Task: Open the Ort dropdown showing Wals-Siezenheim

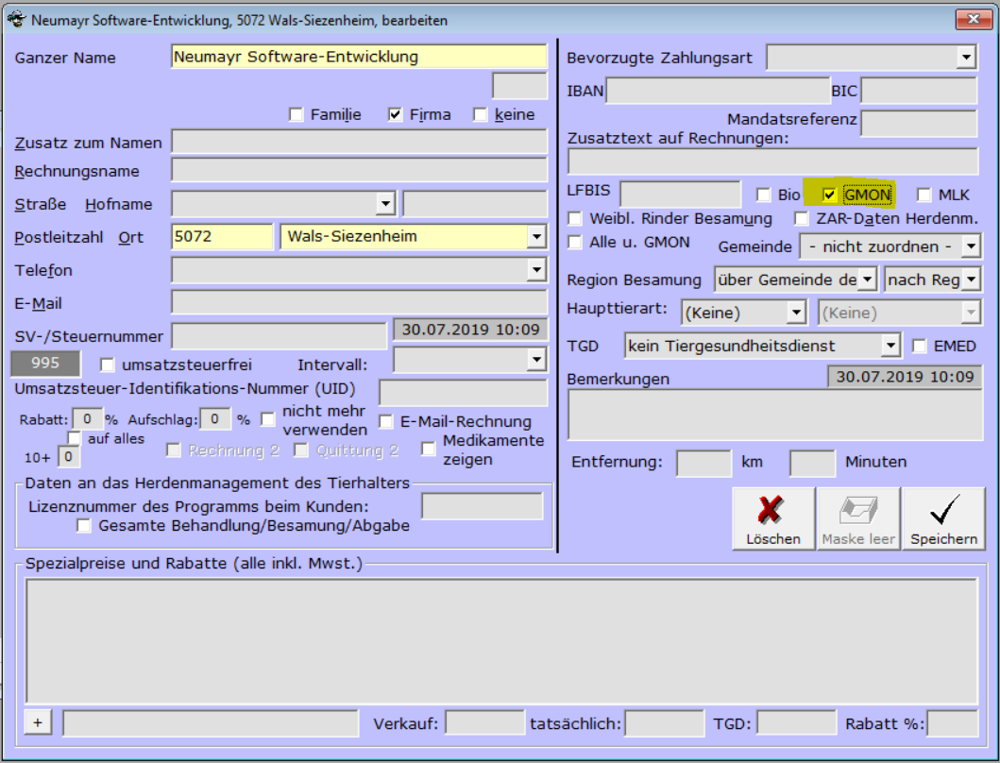Action: [536, 237]
